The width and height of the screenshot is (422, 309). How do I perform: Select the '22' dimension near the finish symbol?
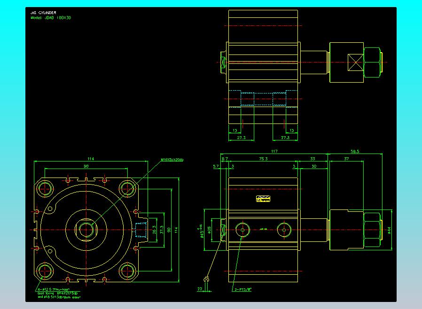[x=200, y=289]
